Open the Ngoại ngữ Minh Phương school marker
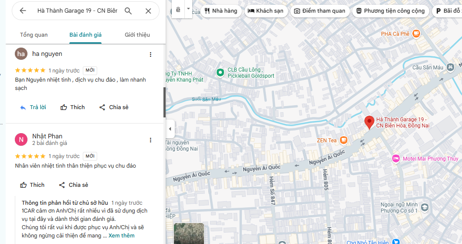This screenshot has width=462, height=244. [x=425, y=207]
